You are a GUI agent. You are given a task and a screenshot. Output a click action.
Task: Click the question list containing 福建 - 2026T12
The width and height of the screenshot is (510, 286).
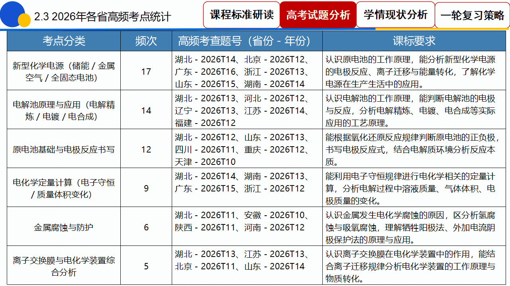247,110
